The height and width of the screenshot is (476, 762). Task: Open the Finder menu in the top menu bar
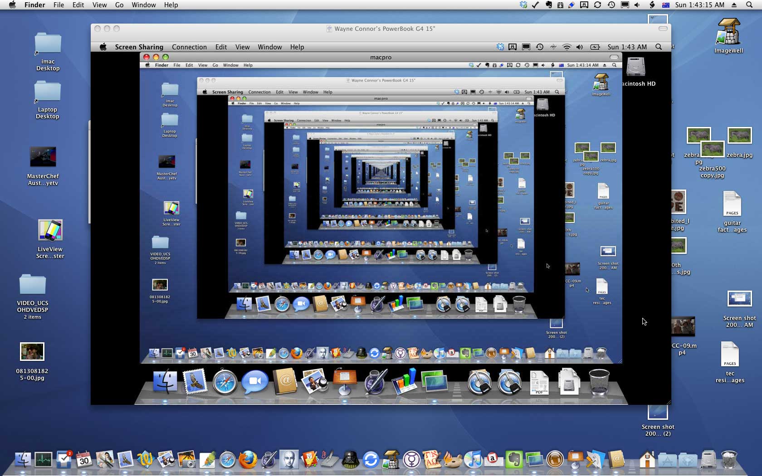pyautogui.click(x=35, y=5)
